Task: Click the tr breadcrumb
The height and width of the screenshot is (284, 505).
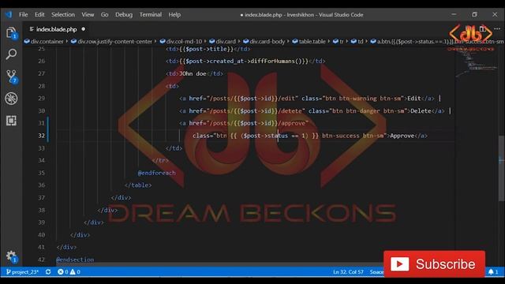Action: pos(339,41)
